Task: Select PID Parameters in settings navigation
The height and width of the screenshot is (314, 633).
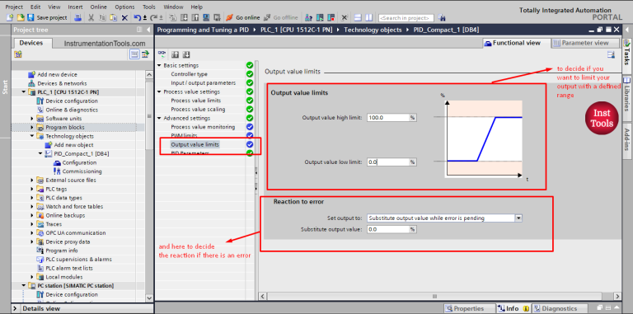Action: [190, 153]
